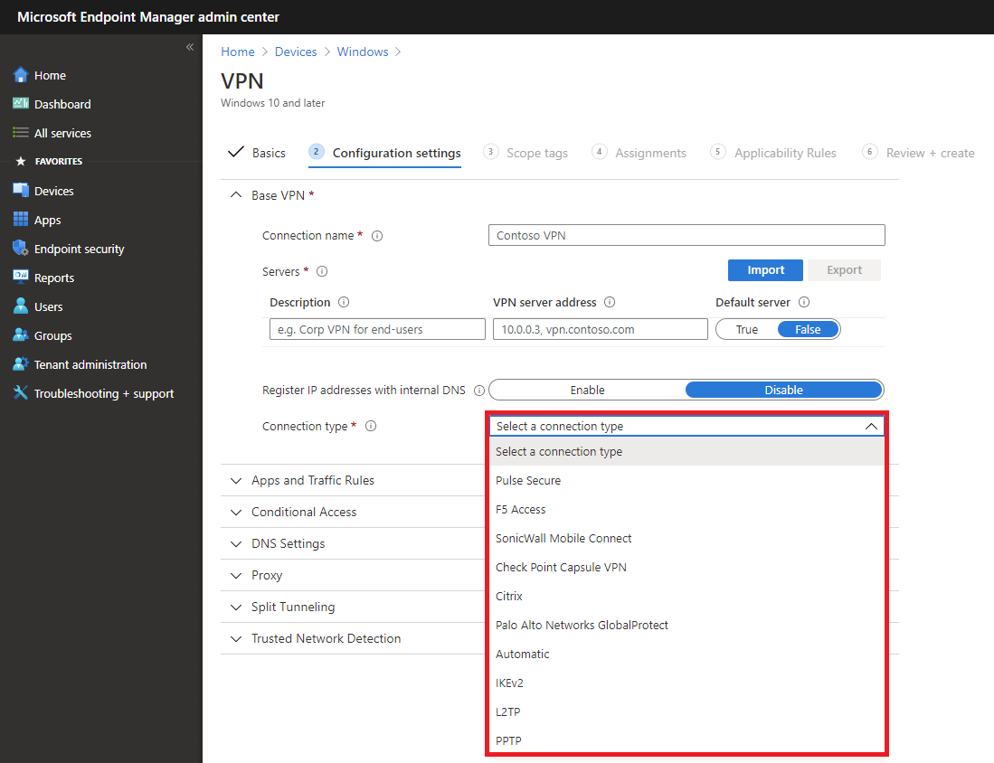Enable Register IP addresses with internal DNS
Viewport: 994px width, 763px height.
click(587, 391)
